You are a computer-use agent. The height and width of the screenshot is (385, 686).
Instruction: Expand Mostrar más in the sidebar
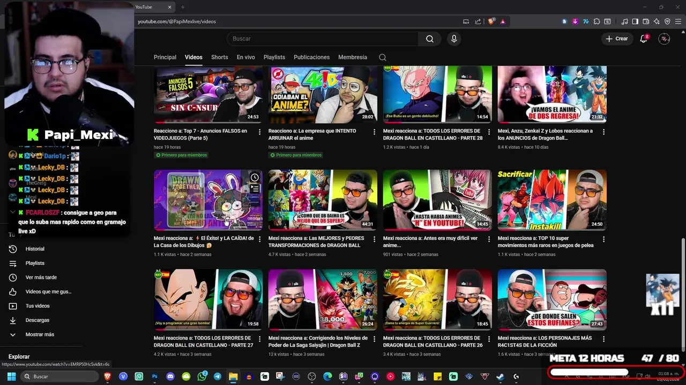pyautogui.click(x=40, y=334)
